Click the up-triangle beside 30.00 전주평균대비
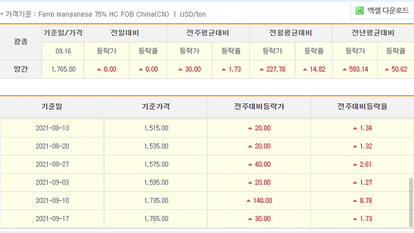 (x=181, y=69)
